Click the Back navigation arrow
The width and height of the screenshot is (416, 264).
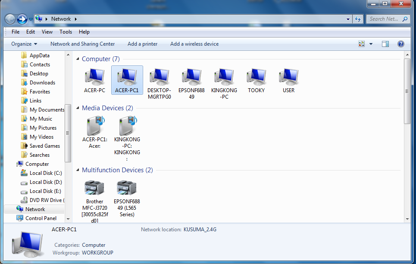click(10, 19)
